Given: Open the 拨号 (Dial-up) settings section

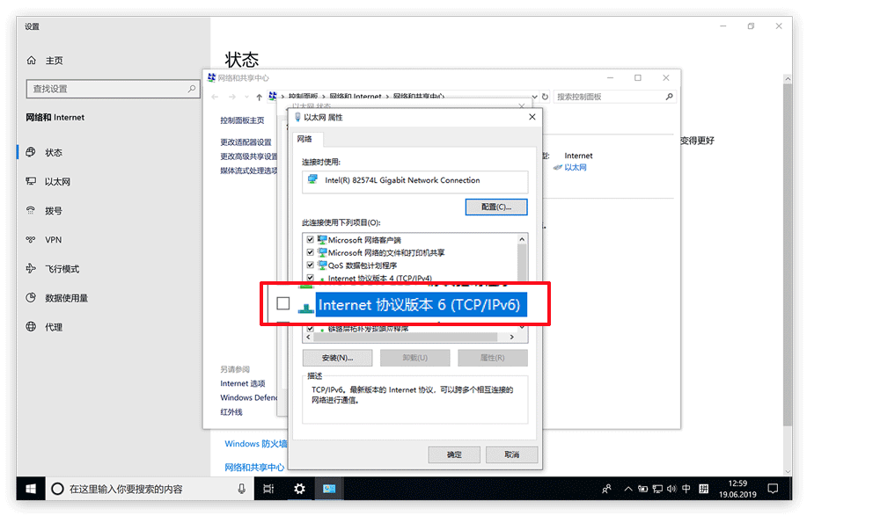Looking at the screenshot, I should [53, 210].
